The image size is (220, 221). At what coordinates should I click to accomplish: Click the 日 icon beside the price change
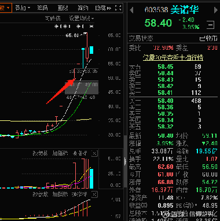click(211, 25)
